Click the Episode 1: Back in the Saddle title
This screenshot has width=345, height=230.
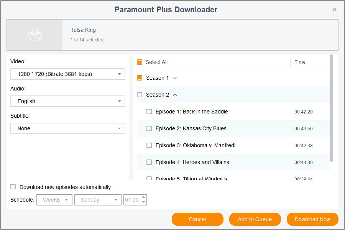point(192,112)
